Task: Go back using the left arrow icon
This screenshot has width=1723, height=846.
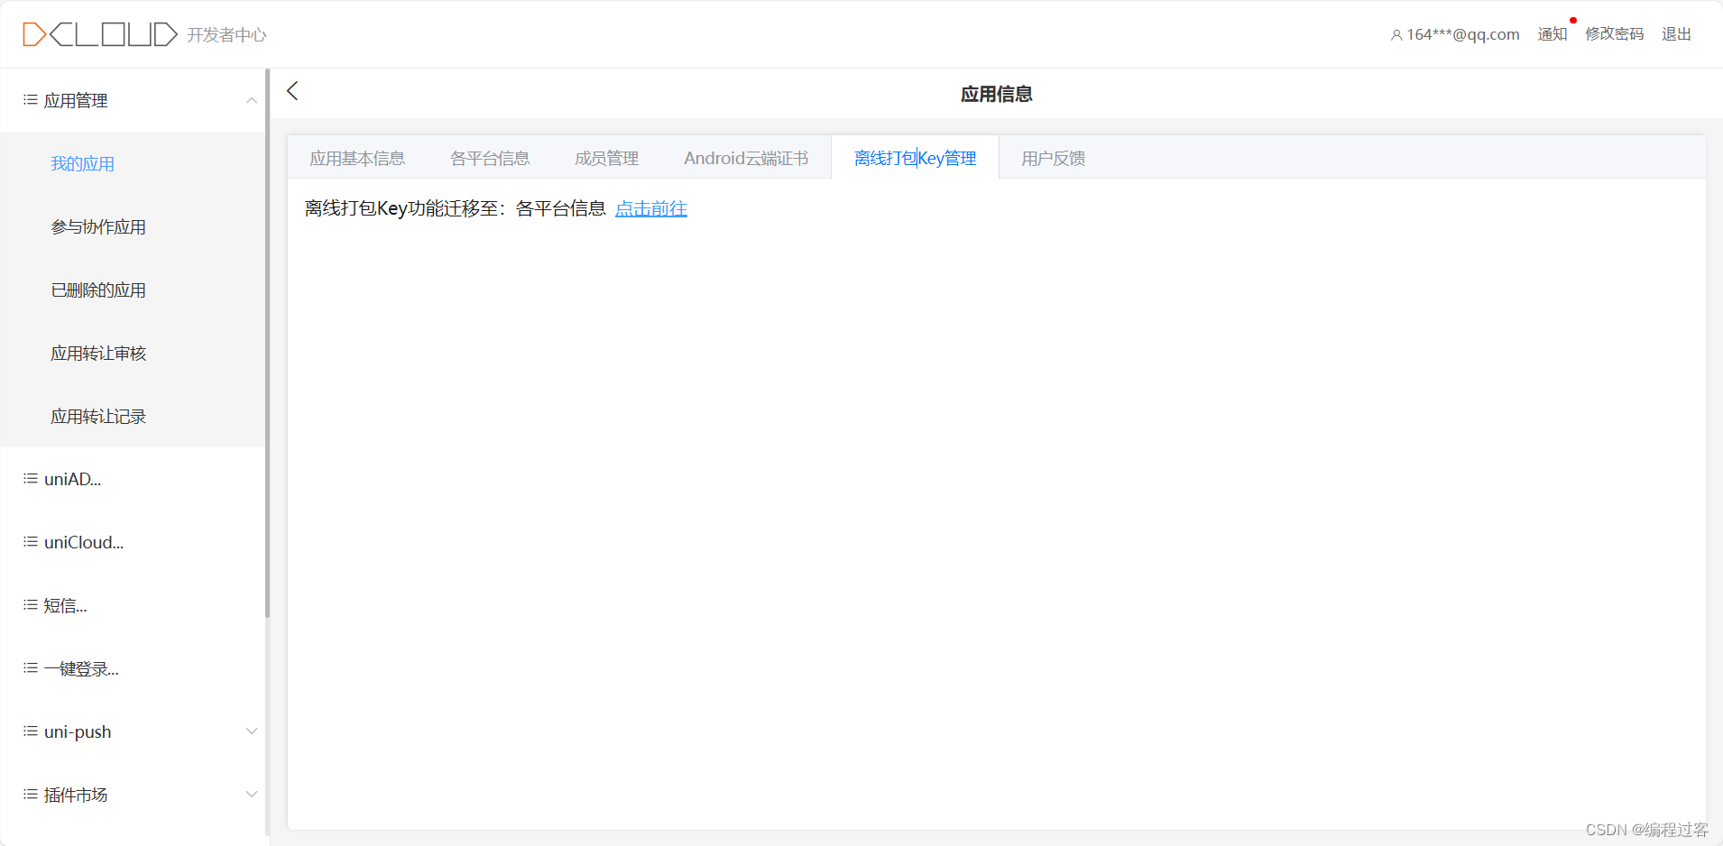Action: pos(292,91)
